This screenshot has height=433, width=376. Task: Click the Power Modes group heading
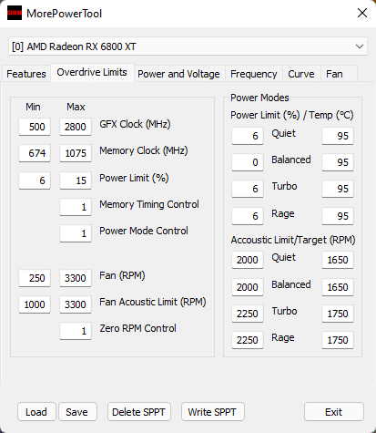coord(259,98)
